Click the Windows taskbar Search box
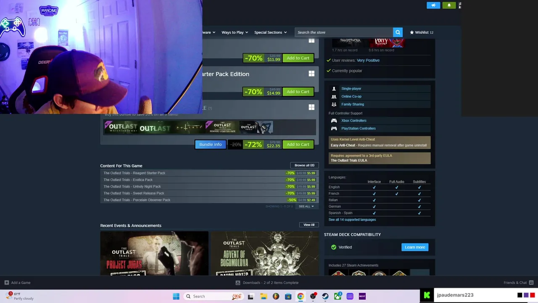Image resolution: width=538 pixels, height=303 pixels. [x=214, y=296]
